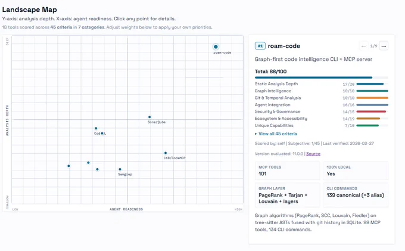
Task: Click Ecosystem & Accessibility label
Action: click(281, 119)
